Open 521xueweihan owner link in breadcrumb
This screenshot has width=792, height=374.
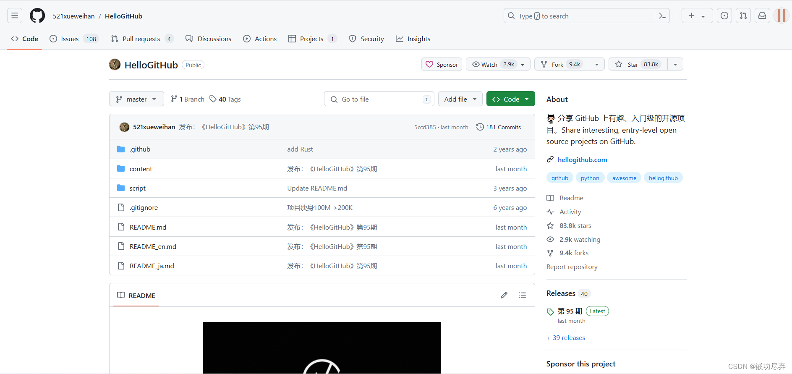[x=73, y=16]
